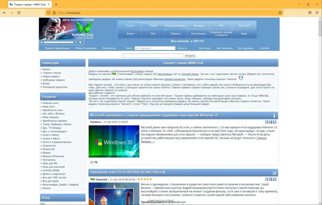The height and width of the screenshot is (205, 322).
Task: Share Windows 10 news on VKontakte
Action: (x=275, y=122)
